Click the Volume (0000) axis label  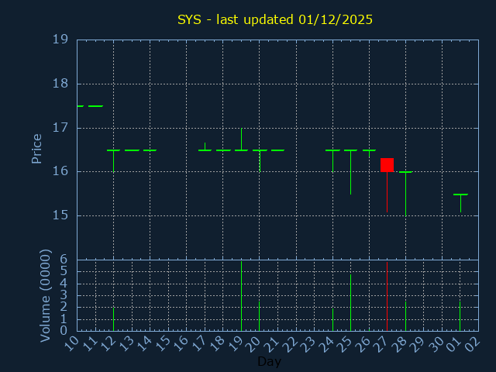click(x=46, y=295)
